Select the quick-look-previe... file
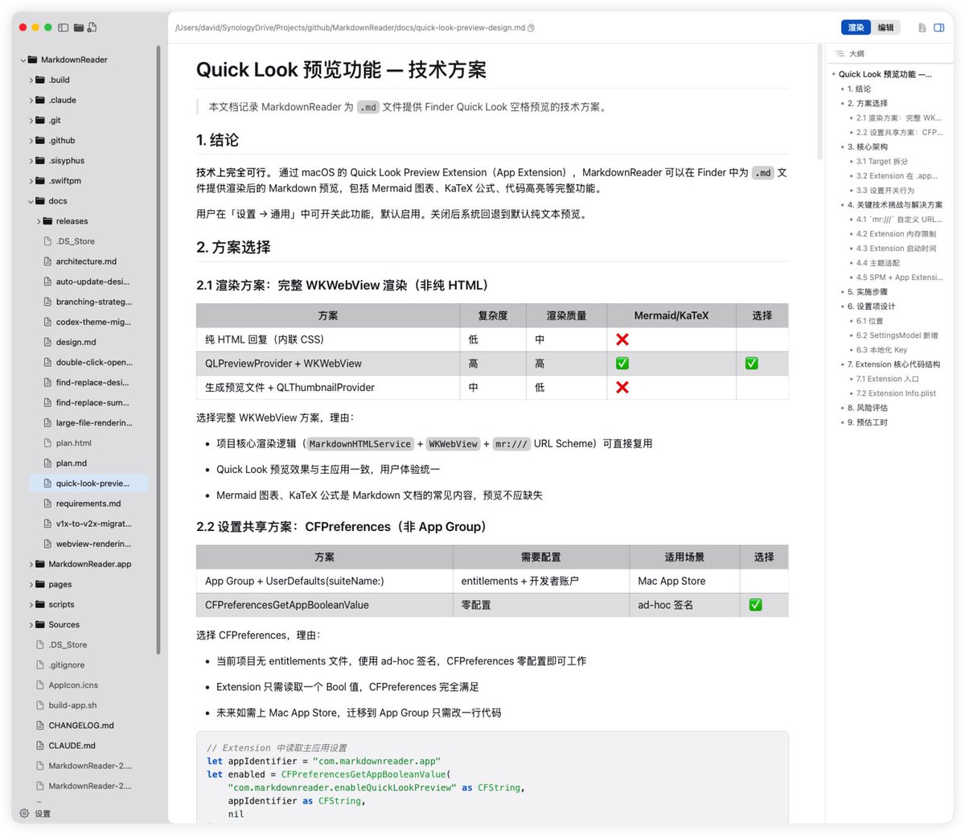965x835 pixels. (89, 483)
